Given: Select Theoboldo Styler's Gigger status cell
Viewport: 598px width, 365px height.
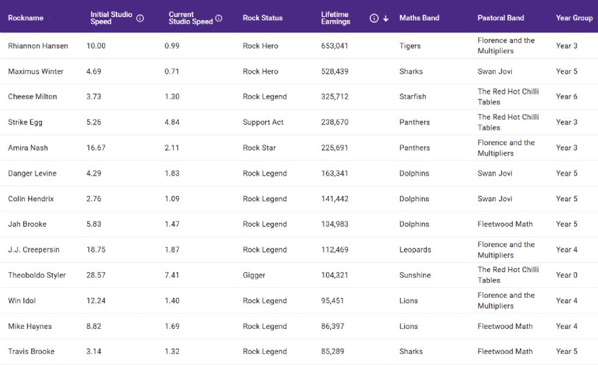Looking at the screenshot, I should click(254, 275).
